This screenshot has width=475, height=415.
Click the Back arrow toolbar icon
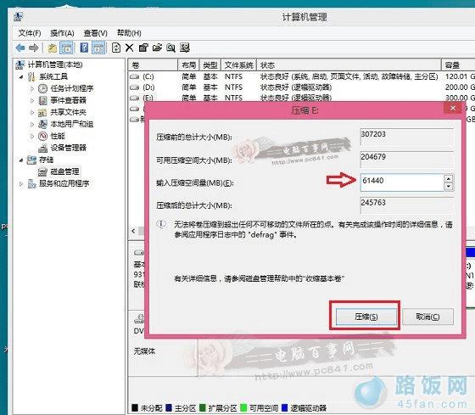coord(20,48)
